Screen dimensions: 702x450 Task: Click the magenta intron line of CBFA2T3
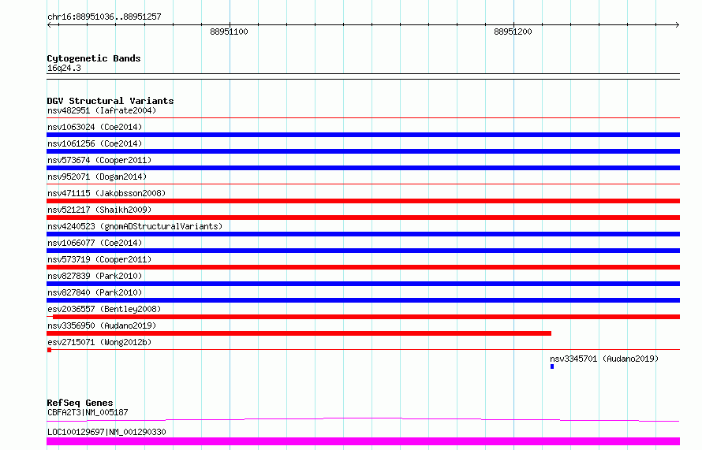[x=363, y=419]
